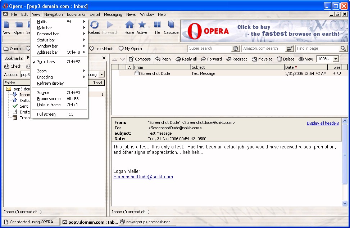This screenshot has width=350, height=228.
Task: Open the Account dropdown arrow
Action: click(x=101, y=75)
